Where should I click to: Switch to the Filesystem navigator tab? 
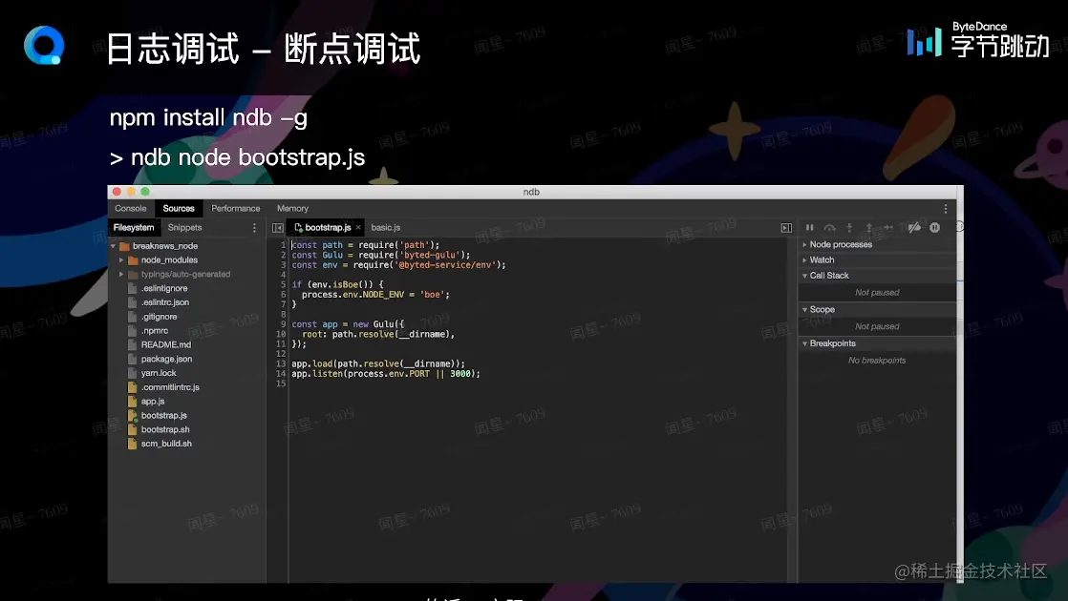tap(134, 228)
